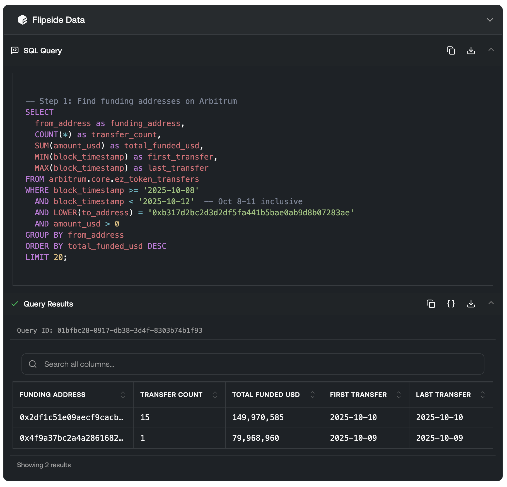Viewport: 507px width, 487px height.
Task: Click the 'Showing 2 results' text
Action: 44,465
